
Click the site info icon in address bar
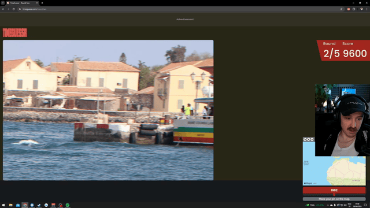(x=20, y=9)
